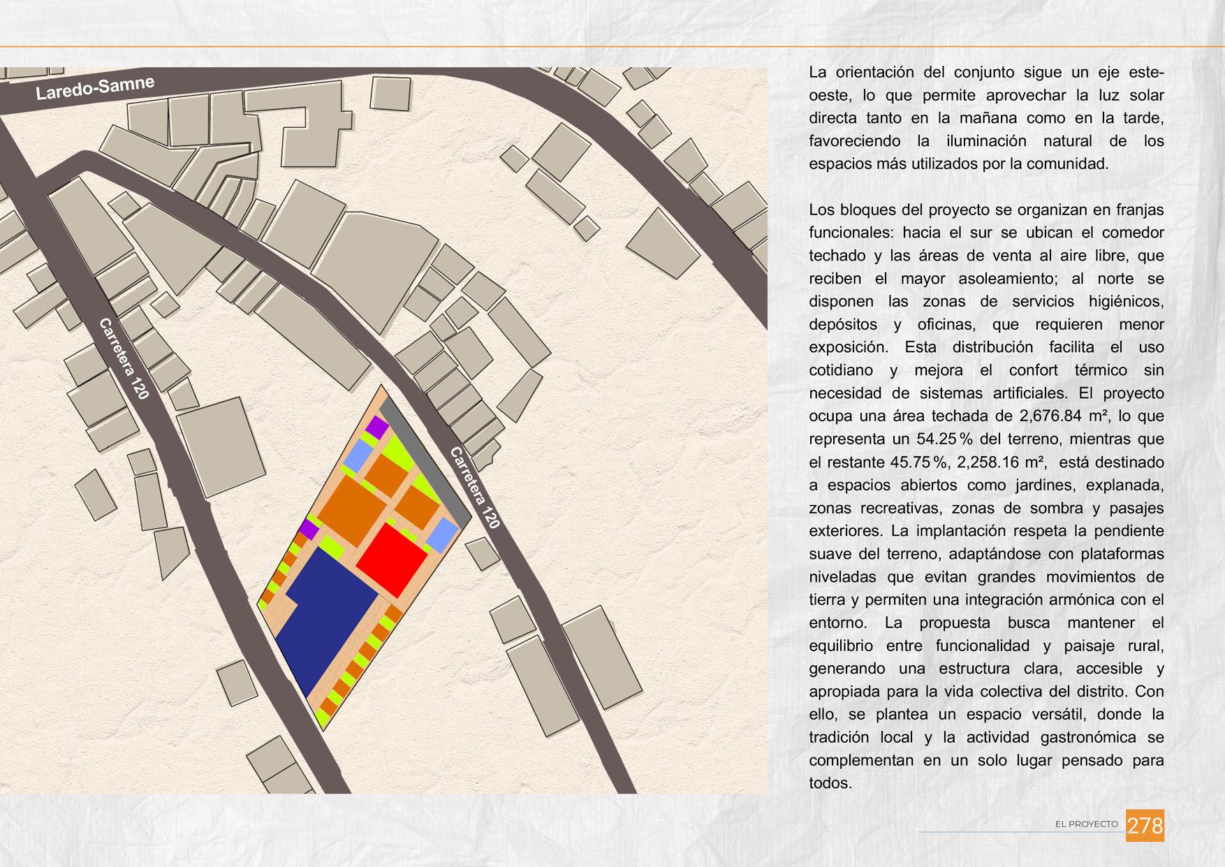Click the "Laredo-Samne" road label
The image size is (1225, 867).
click(x=95, y=88)
